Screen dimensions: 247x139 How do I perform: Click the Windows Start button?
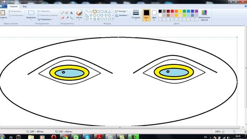[x=2, y=137]
